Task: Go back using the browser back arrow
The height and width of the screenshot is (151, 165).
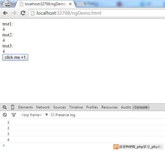Action: pyautogui.click(x=5, y=13)
